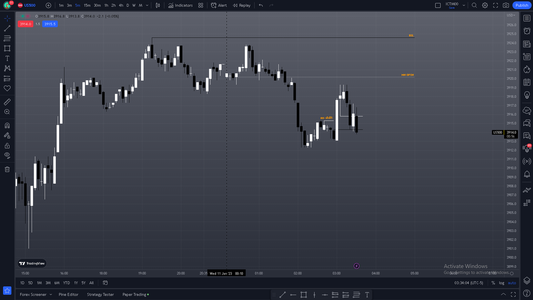Toggle lock all drawing tools
533x300 pixels.
(7, 145)
